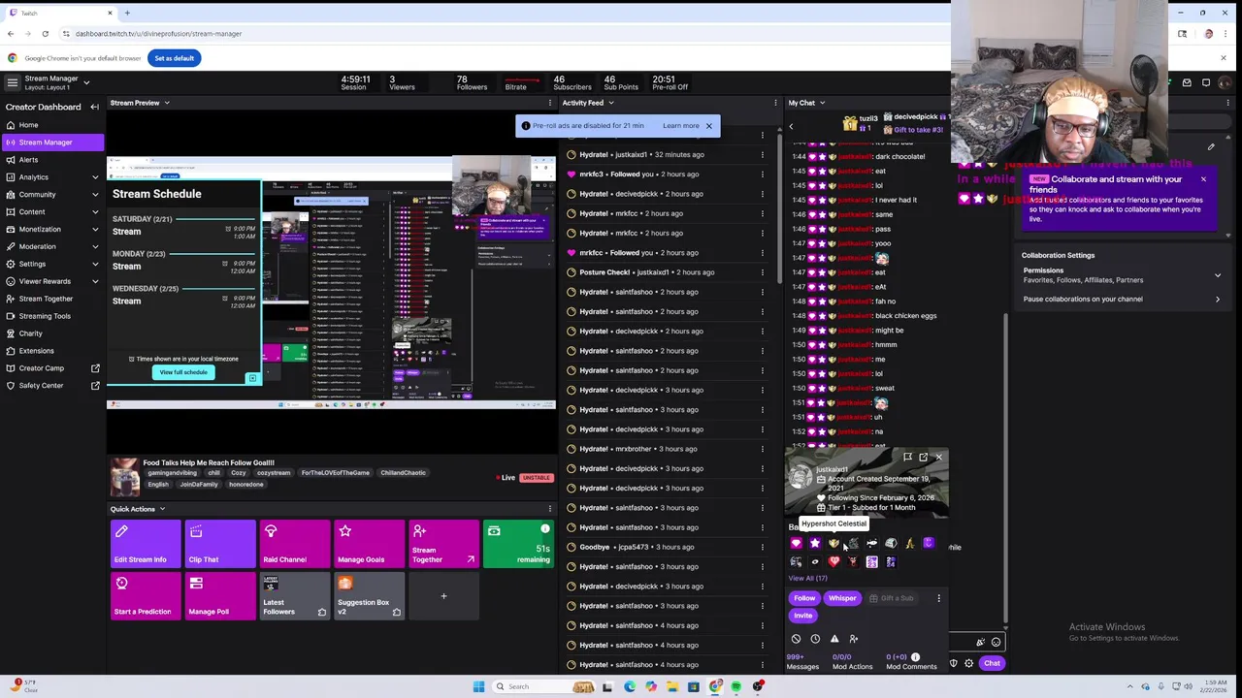Open Windows Start menu

pyautogui.click(x=478, y=686)
